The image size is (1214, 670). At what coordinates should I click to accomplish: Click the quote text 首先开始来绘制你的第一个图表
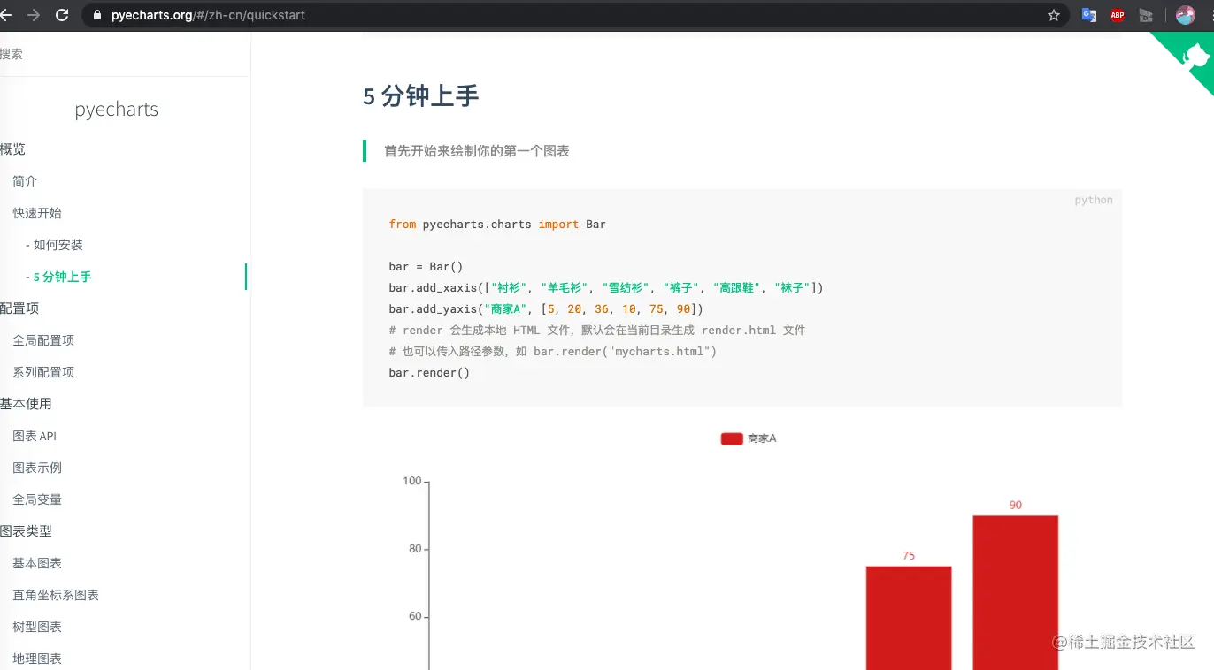[477, 151]
